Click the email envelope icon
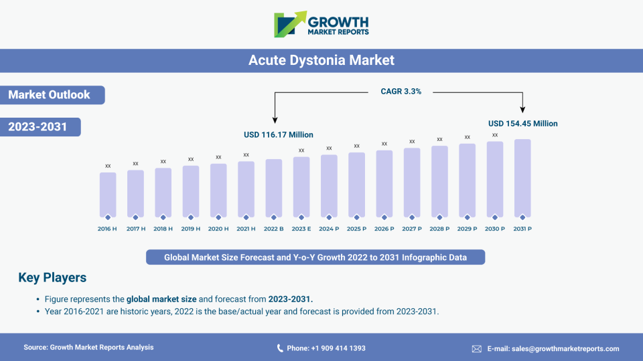The image size is (643, 361). (x=477, y=348)
